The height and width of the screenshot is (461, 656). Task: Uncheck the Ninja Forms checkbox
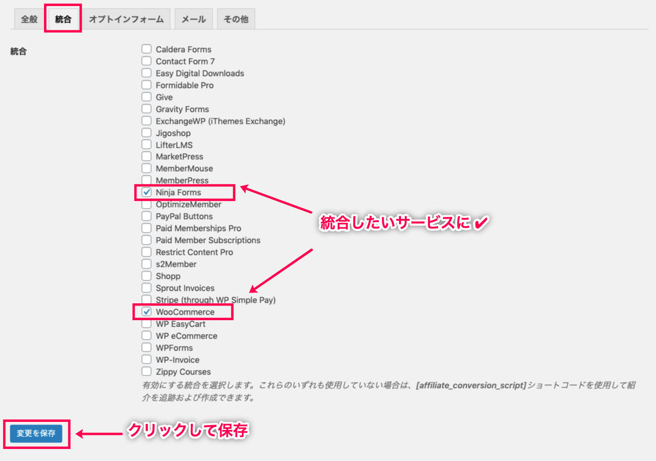[146, 192]
